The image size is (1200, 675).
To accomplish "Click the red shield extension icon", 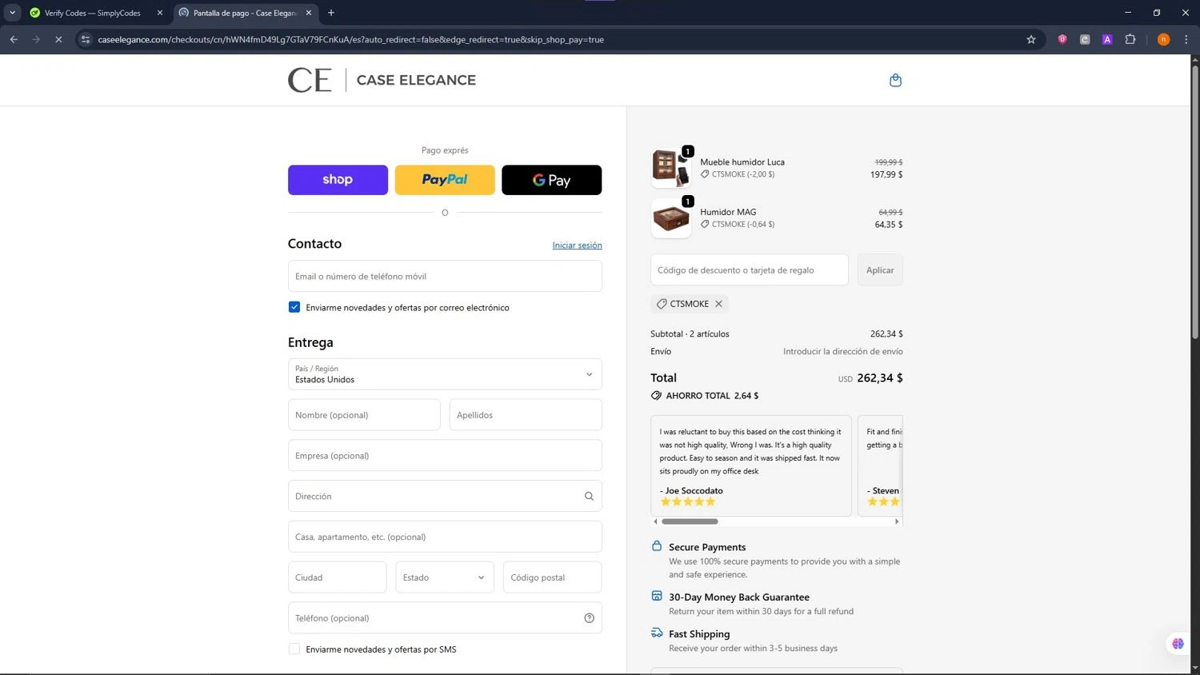I will tap(1062, 39).
